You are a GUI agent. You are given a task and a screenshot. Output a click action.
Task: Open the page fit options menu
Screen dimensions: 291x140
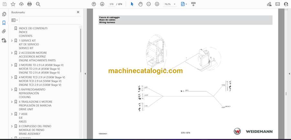click(x=183, y=4)
